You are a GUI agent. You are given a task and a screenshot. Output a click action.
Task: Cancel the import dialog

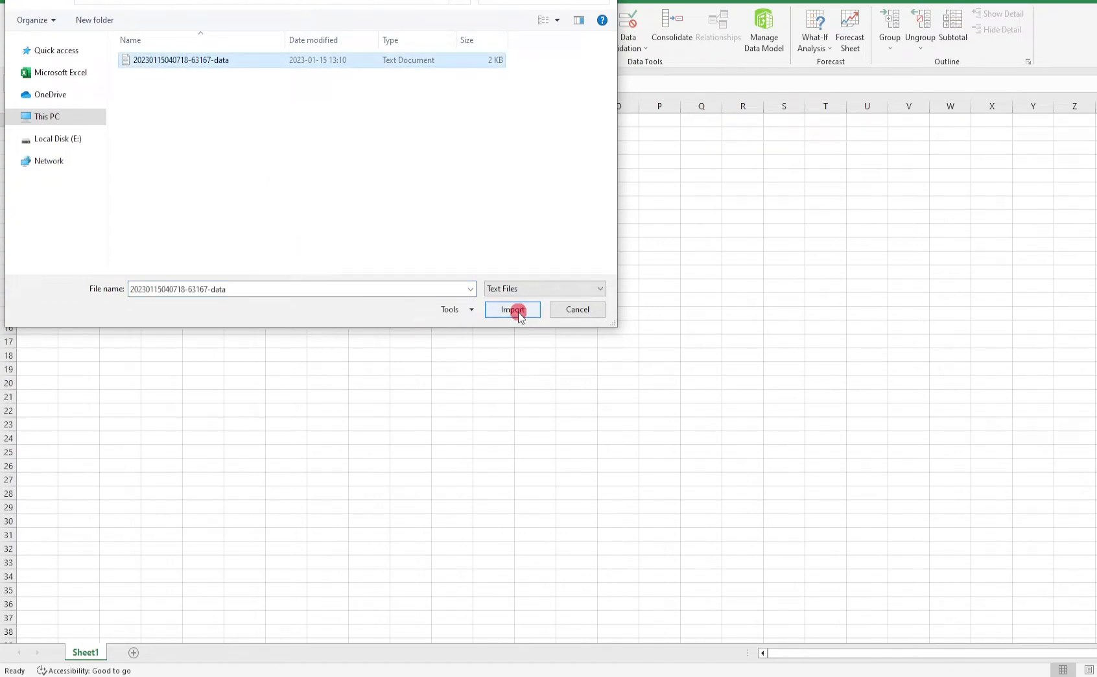tap(576, 309)
